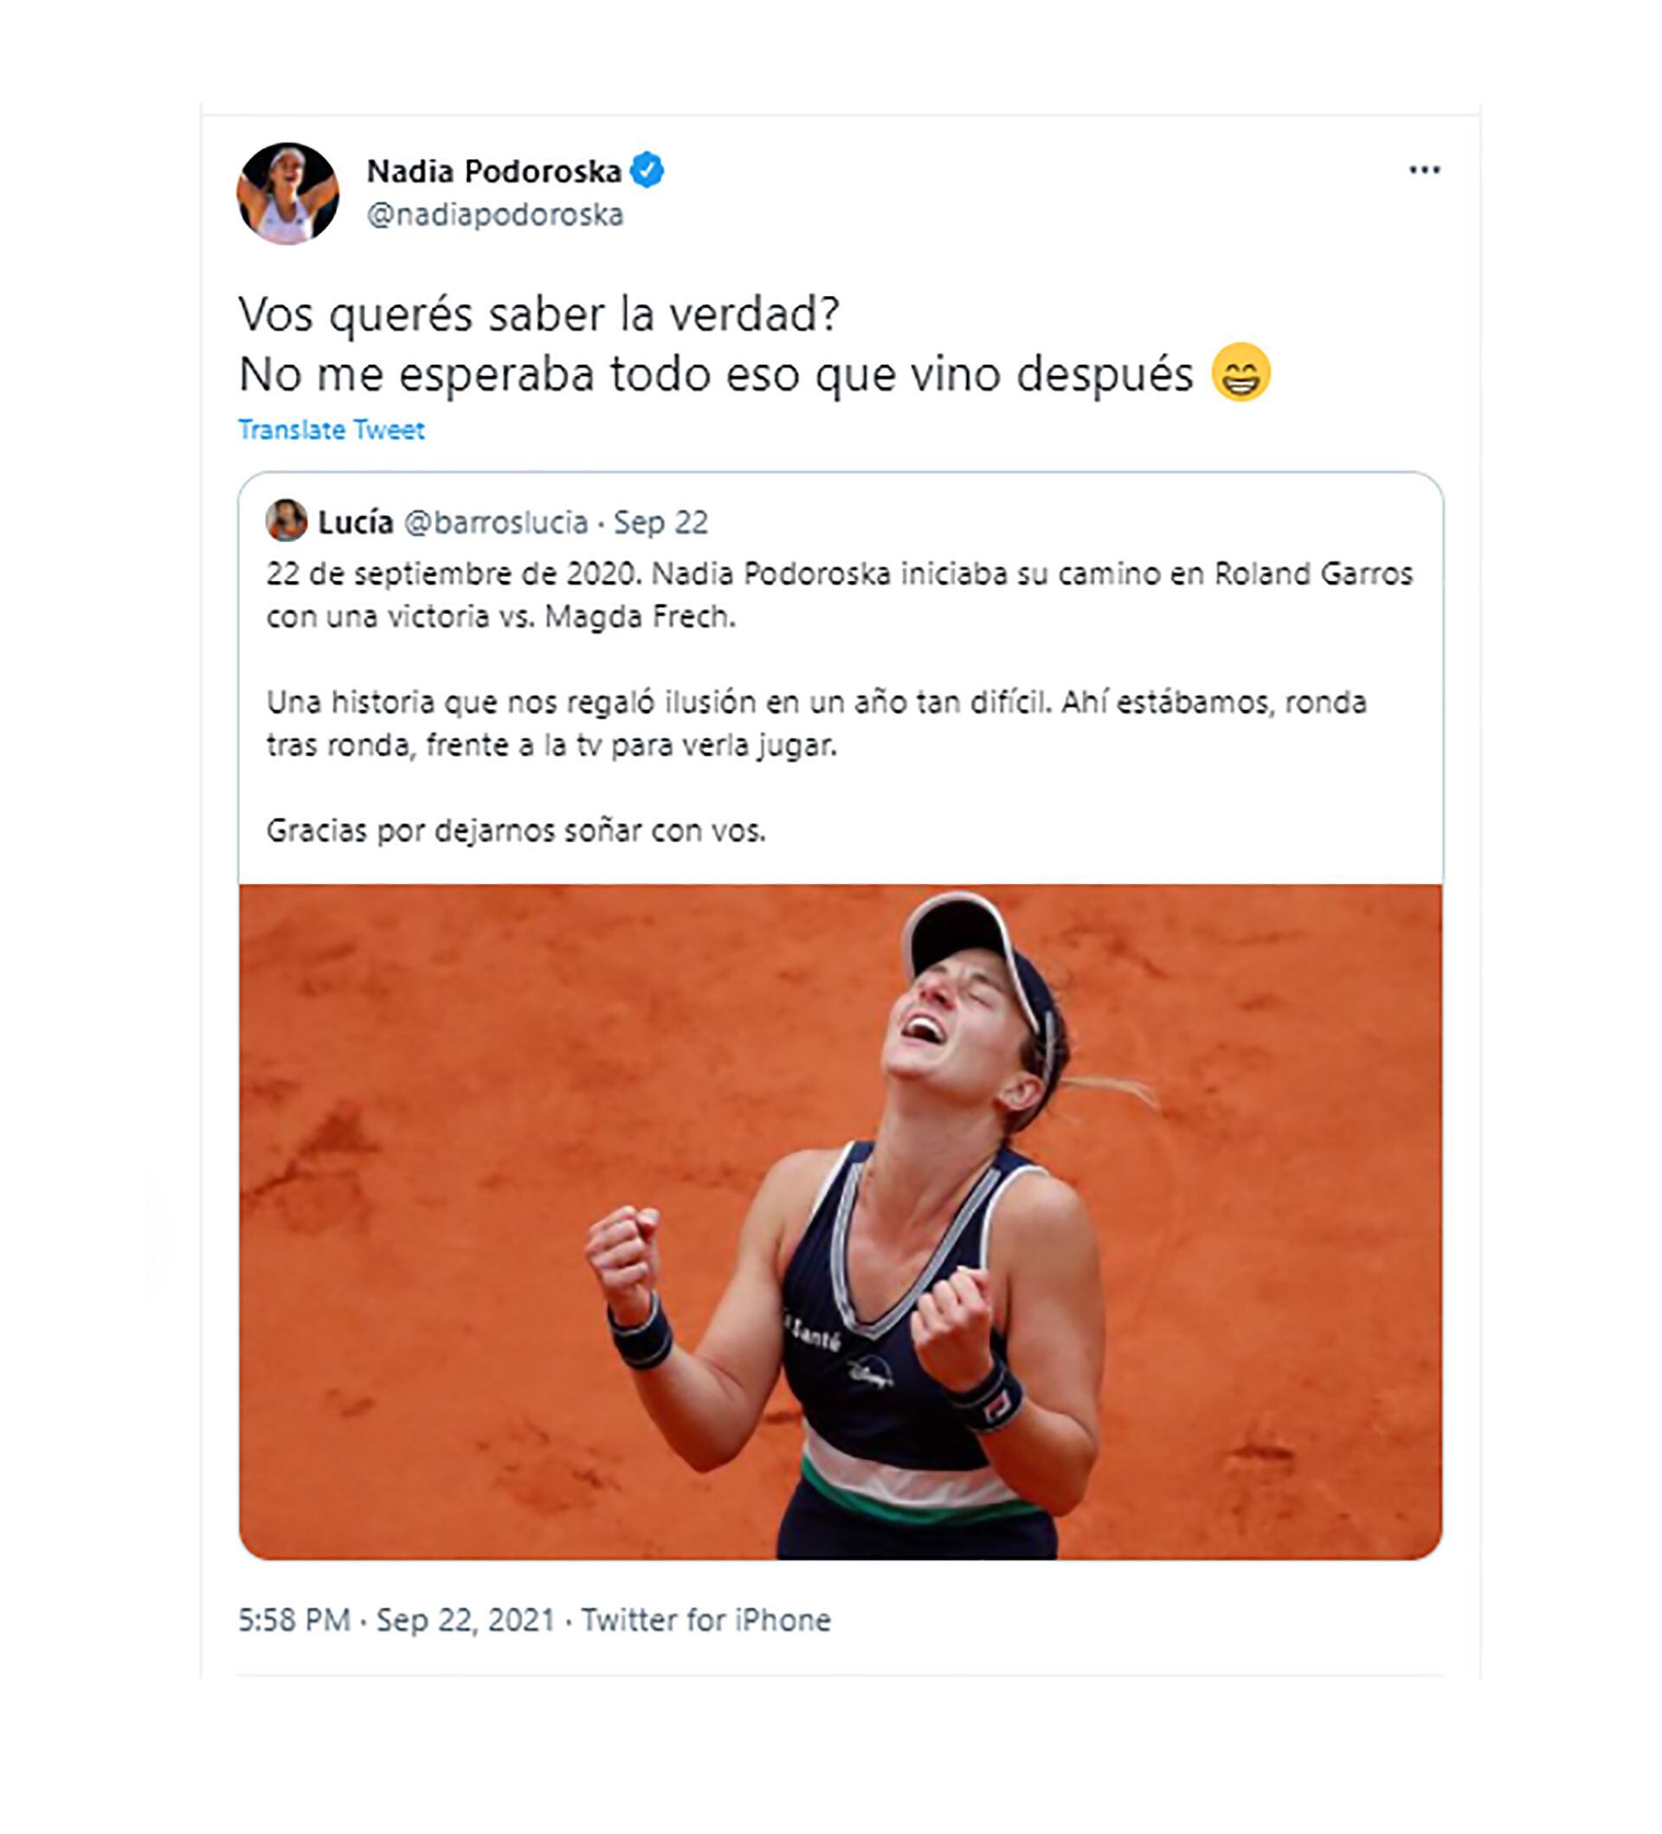Viewport: 1662px width, 1834px height.
Task: Click 'Una historia que nos regaló' paragraph
Action: 816,723
